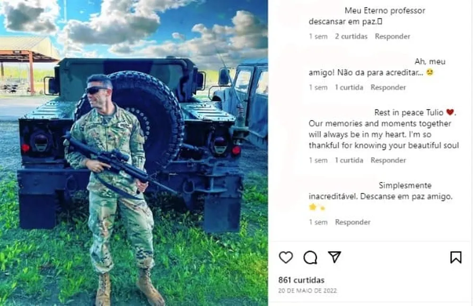Click the post date '20 de maio de 2022'
The width and height of the screenshot is (473, 306).
pos(307,291)
